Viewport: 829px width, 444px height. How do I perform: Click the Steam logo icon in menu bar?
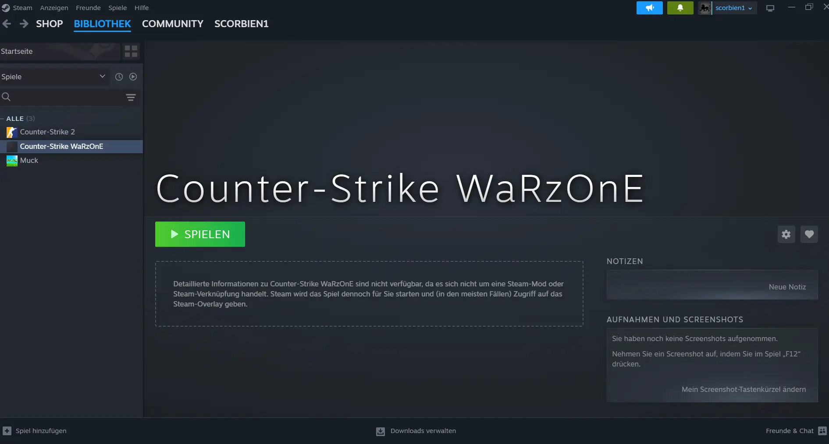click(x=5, y=8)
